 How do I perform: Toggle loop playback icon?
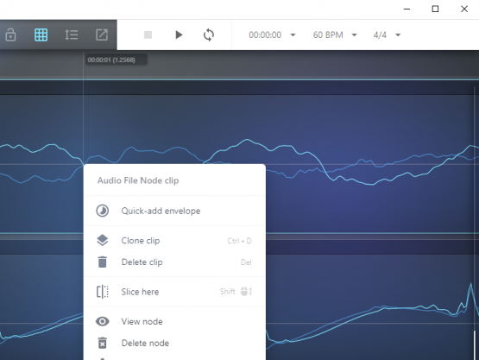(x=209, y=35)
